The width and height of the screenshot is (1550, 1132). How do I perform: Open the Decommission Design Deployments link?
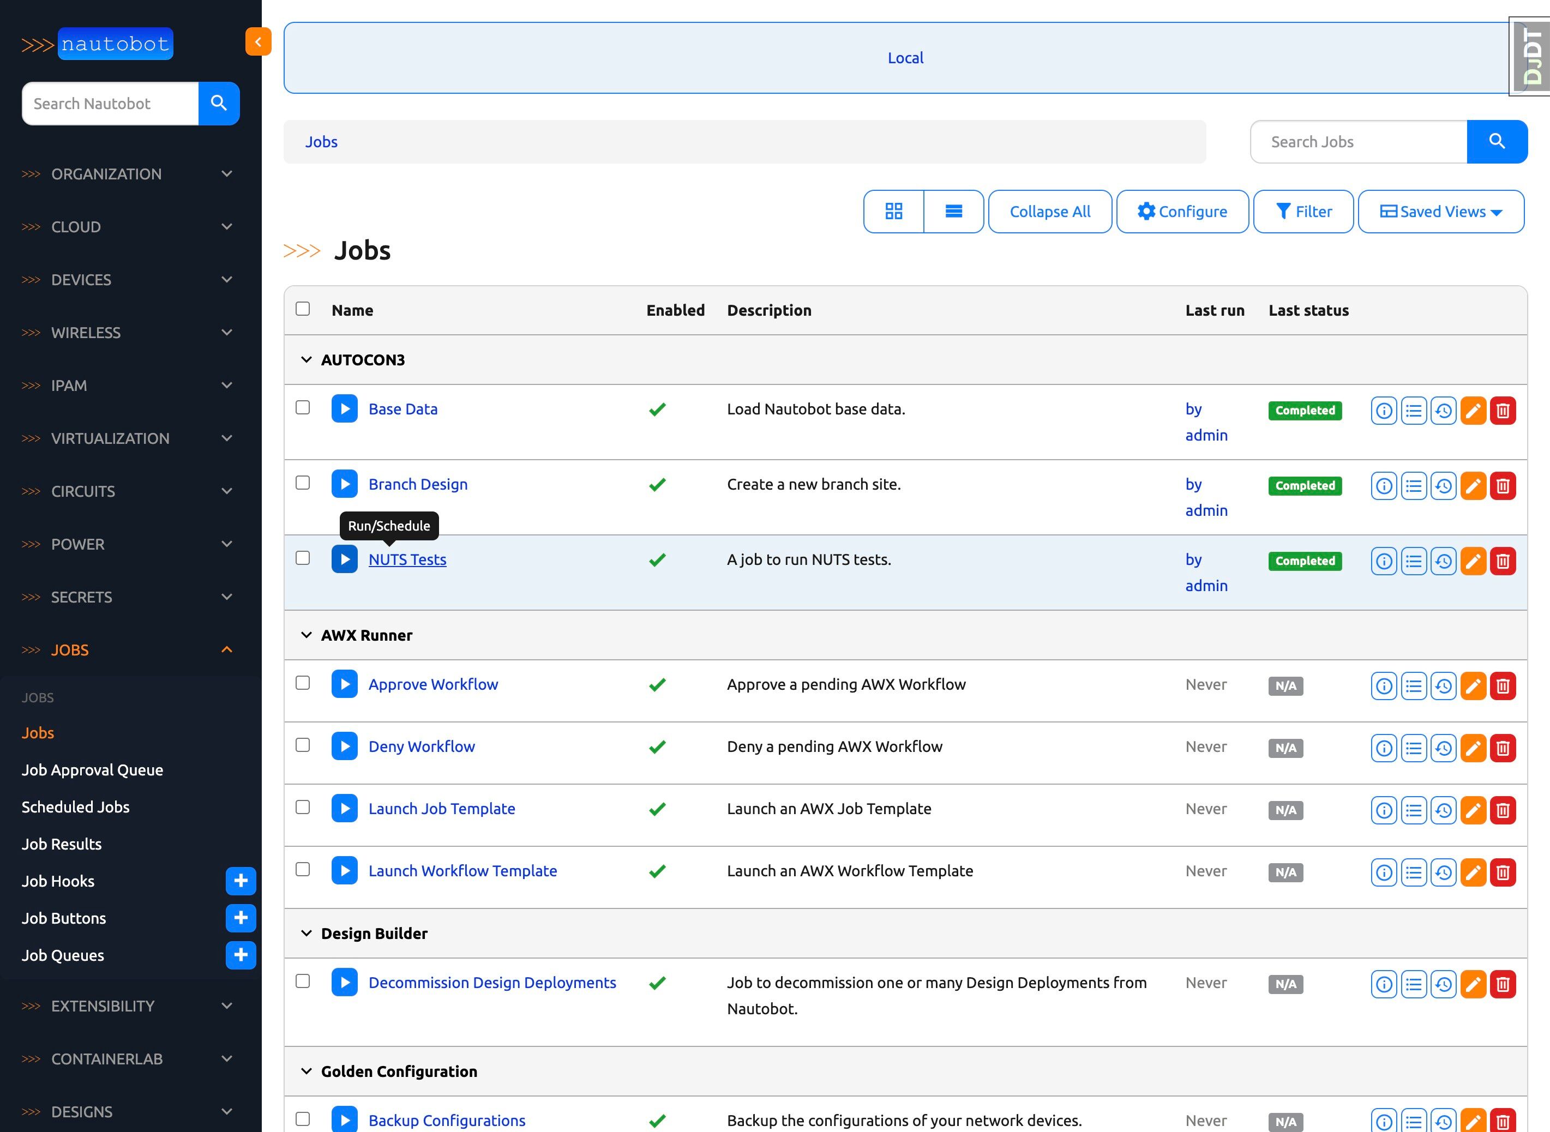coord(492,983)
